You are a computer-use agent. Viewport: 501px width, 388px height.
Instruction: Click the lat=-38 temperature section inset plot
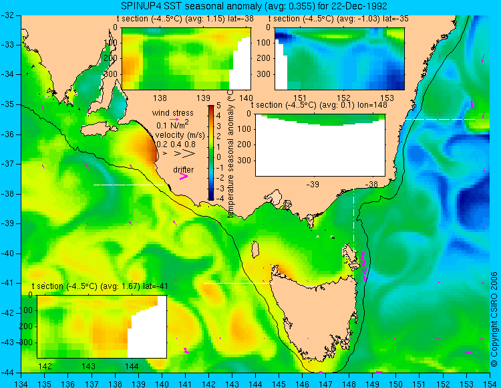[x=186, y=59]
